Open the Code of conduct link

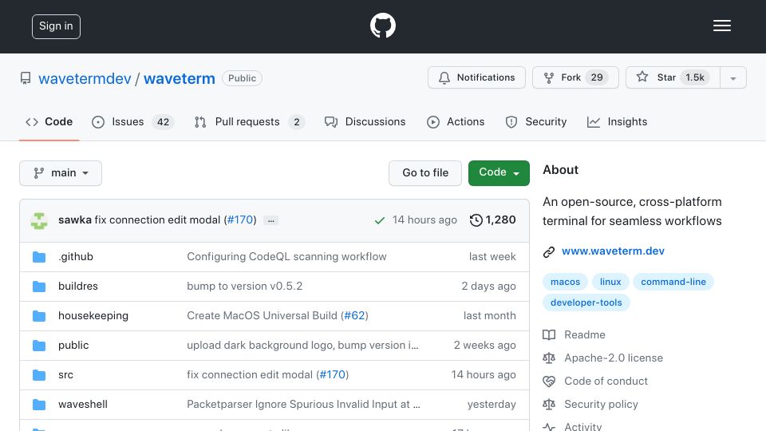click(x=606, y=382)
